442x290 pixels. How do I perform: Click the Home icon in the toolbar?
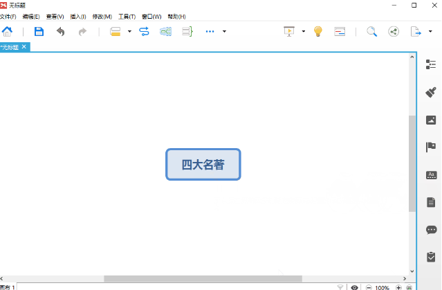(7, 31)
